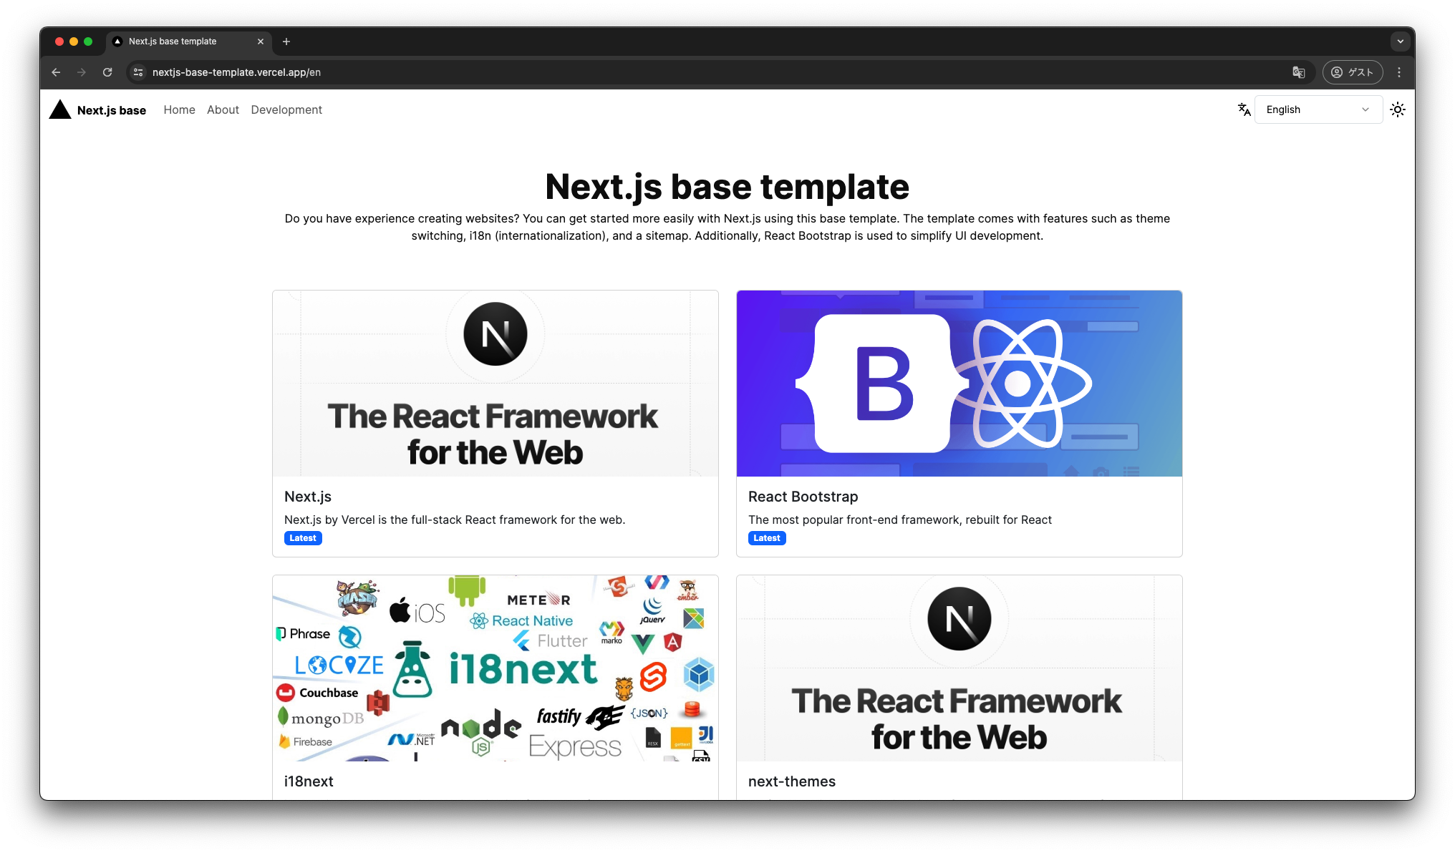Click the Next.js card Latest badge

coord(301,538)
